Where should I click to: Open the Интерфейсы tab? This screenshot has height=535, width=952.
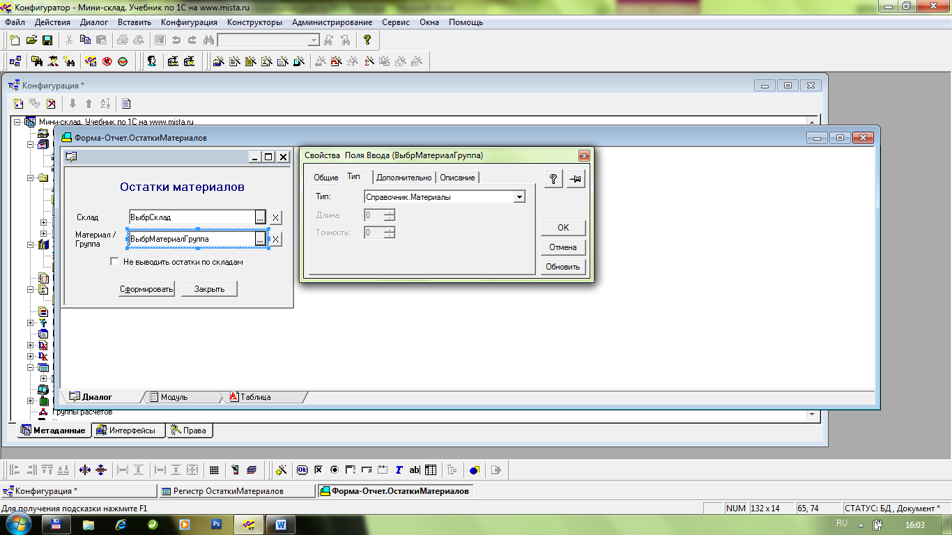pos(128,431)
